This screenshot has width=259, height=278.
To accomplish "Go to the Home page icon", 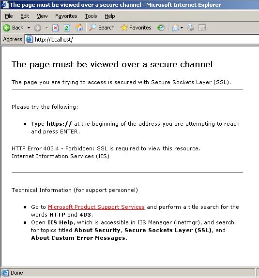I will pos(79,28).
